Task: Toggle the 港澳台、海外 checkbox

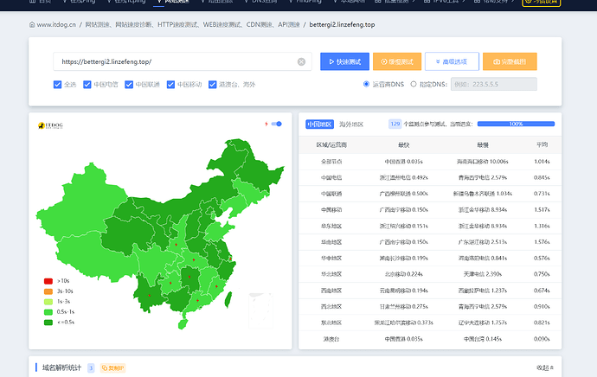Action: (213, 85)
